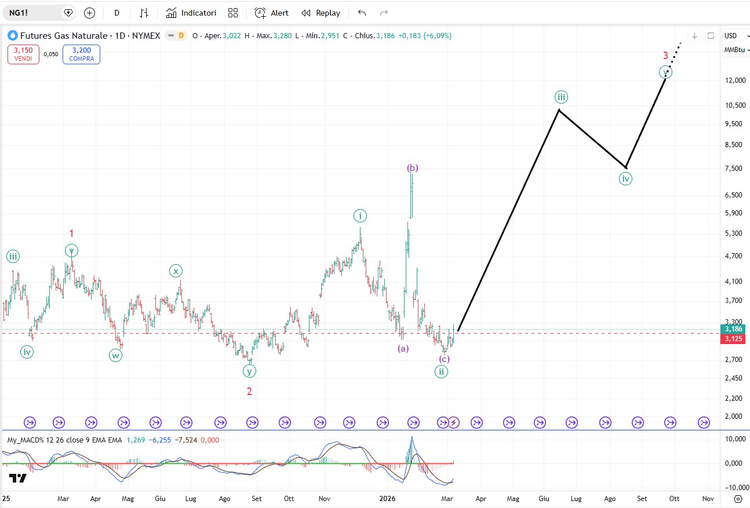Click the lightning event marker on timeline
Viewport: 750px width, 508px height.
[454, 422]
